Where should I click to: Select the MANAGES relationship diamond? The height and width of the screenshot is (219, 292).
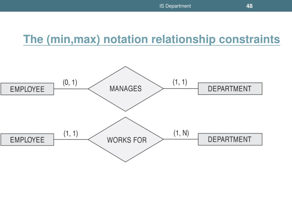tap(125, 89)
